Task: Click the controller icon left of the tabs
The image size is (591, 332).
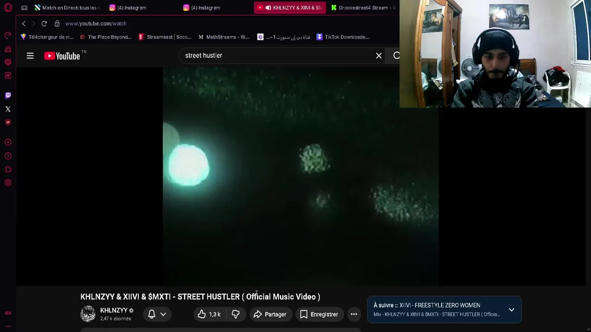Action: (24, 8)
